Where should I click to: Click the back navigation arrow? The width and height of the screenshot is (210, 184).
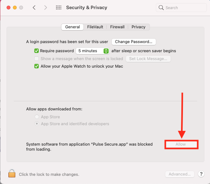pos(34,8)
